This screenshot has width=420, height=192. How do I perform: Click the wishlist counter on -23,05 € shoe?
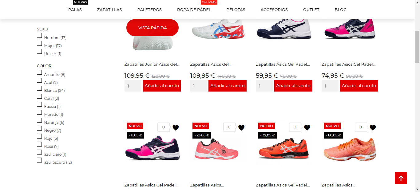(229, 127)
